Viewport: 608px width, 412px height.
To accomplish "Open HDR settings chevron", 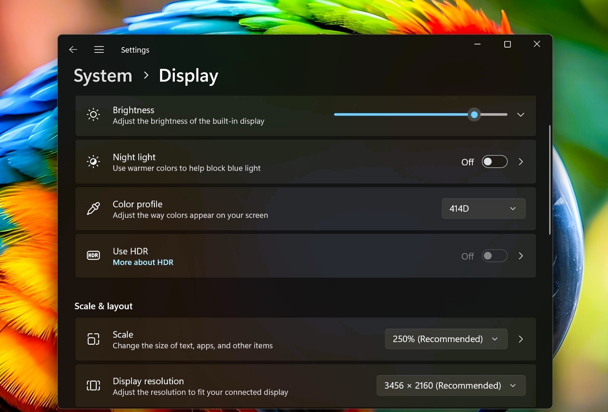I will 521,256.
